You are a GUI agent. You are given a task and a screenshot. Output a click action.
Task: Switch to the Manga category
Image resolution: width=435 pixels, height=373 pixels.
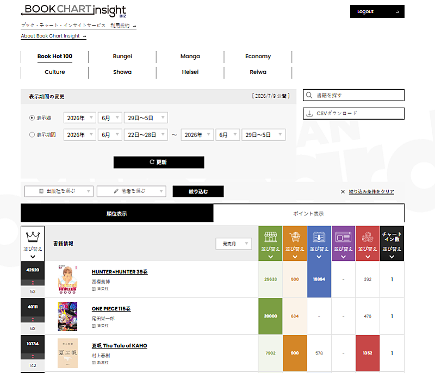tap(190, 57)
